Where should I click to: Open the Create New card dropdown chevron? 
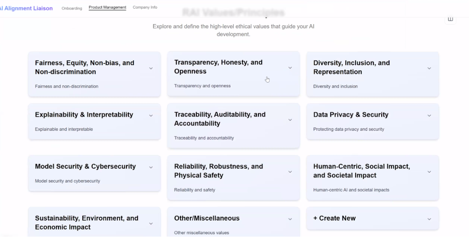pyautogui.click(x=429, y=219)
